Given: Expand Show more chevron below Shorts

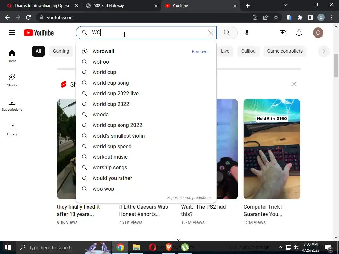Looking at the screenshot, I should pos(178,239).
